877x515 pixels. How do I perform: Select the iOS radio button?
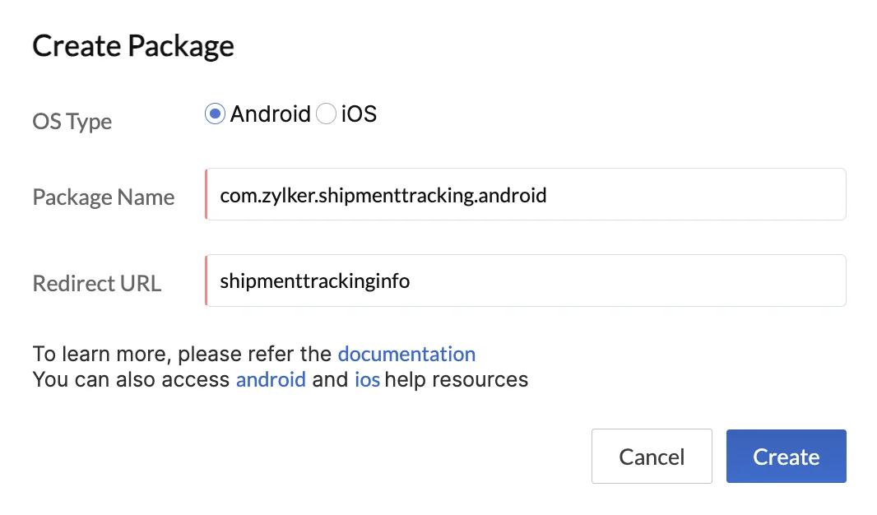point(326,114)
